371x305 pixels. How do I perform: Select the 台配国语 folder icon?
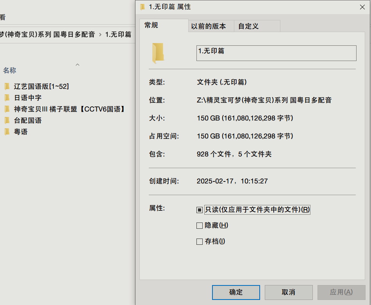pos(7,120)
